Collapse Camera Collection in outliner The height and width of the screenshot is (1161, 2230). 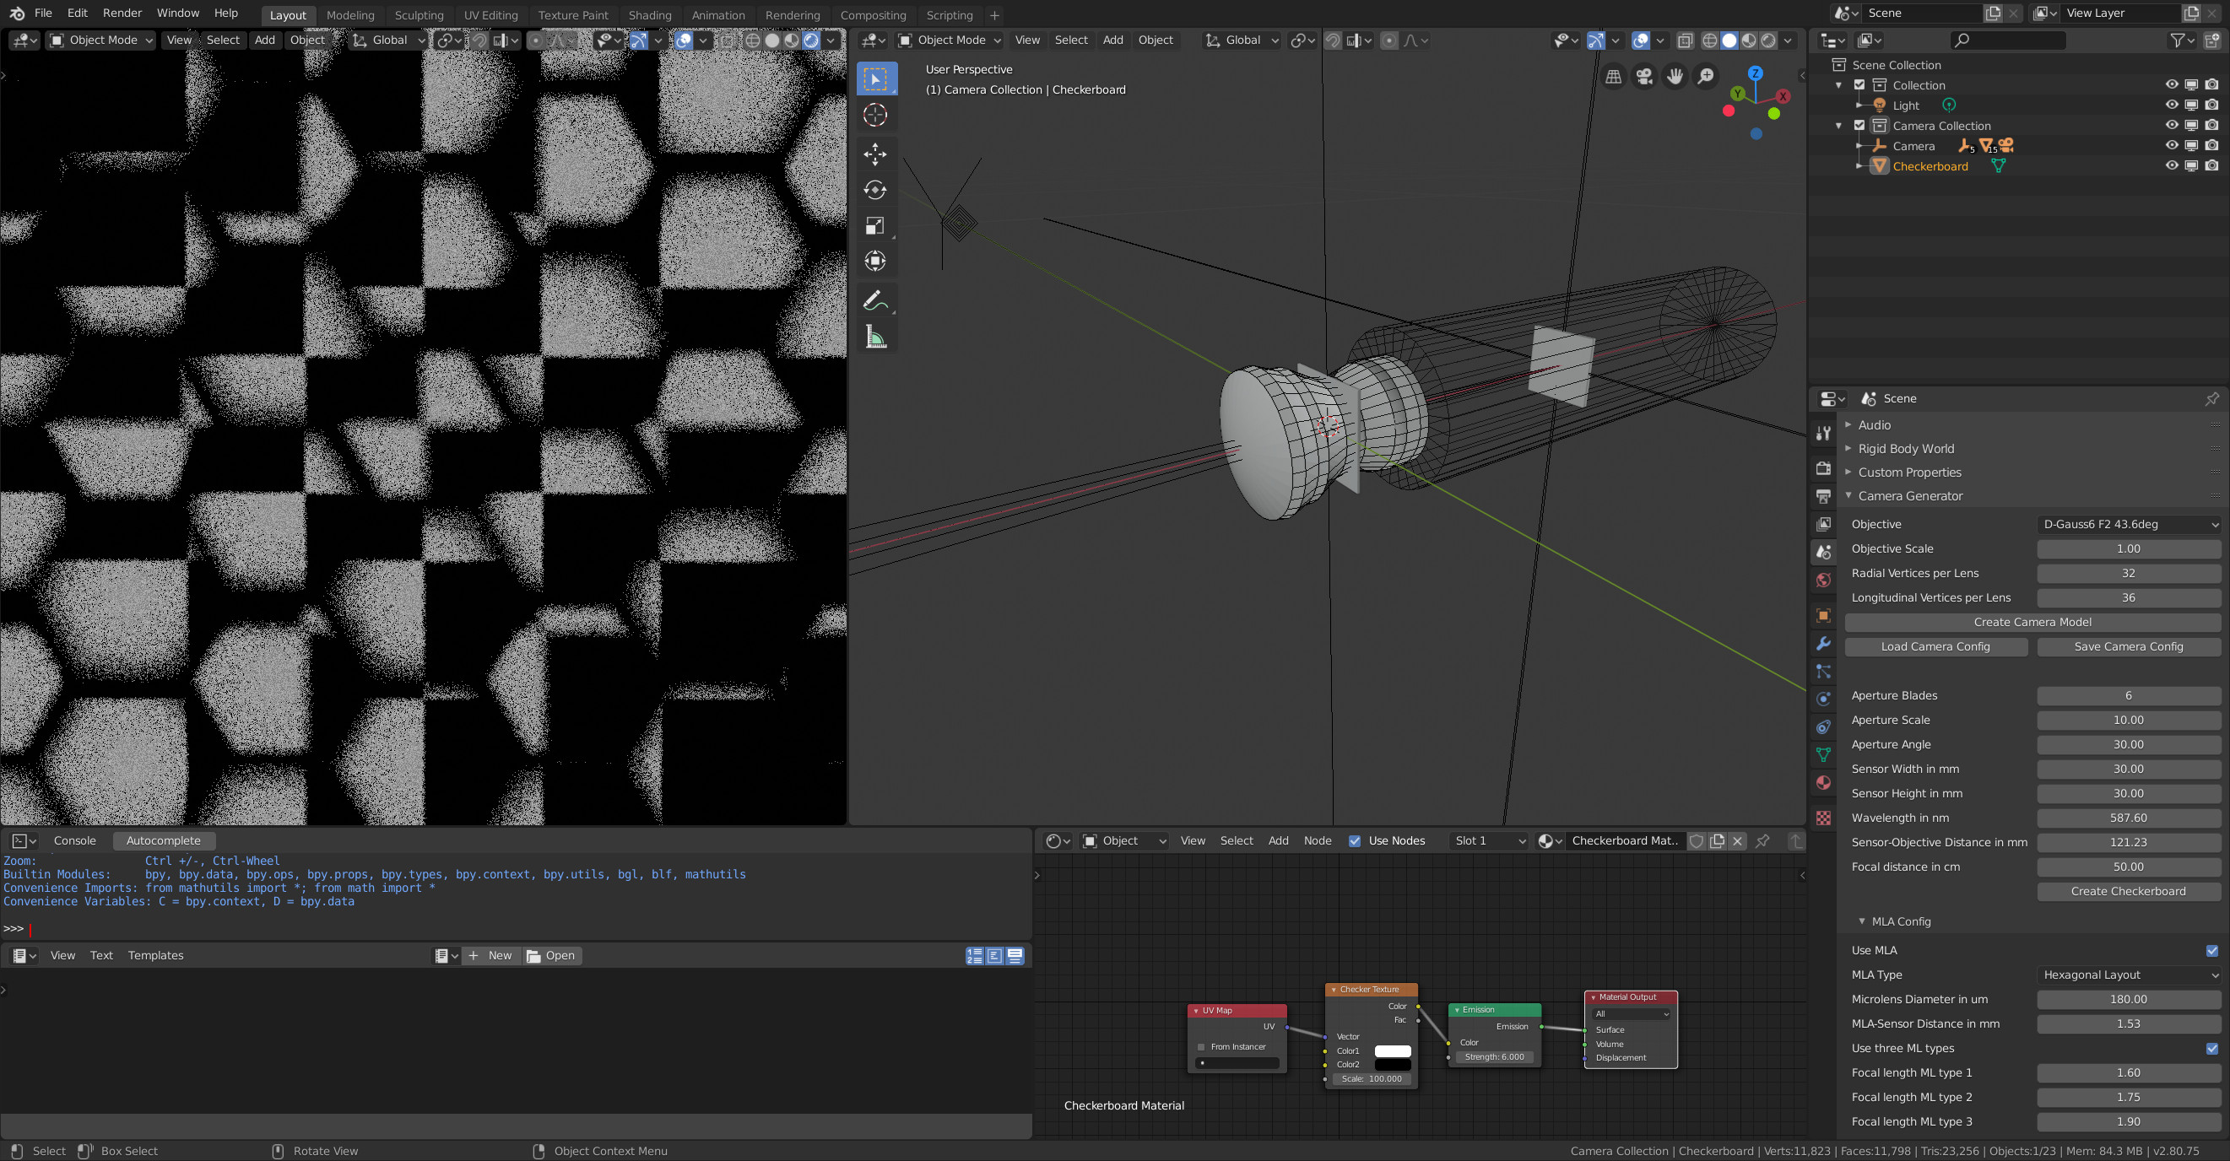pos(1838,126)
